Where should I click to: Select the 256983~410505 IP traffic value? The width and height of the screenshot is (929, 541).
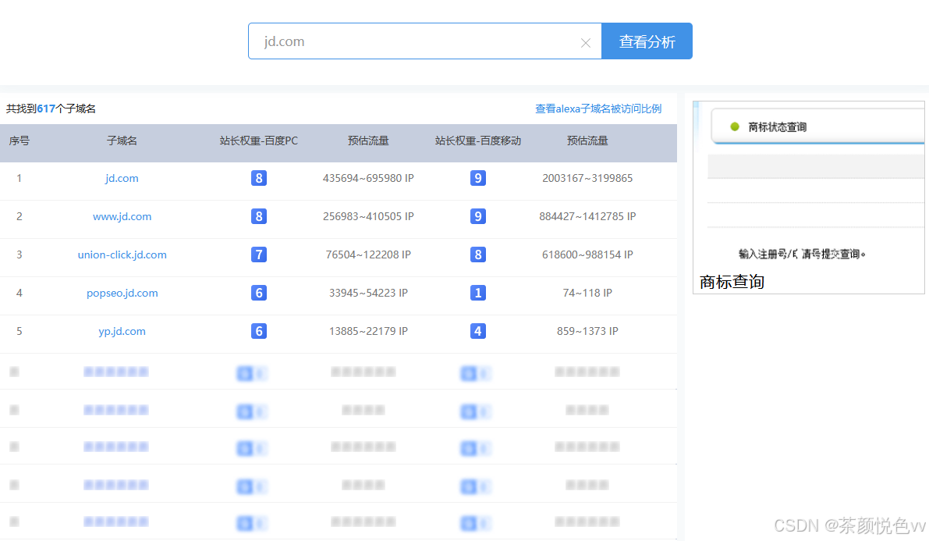368,216
